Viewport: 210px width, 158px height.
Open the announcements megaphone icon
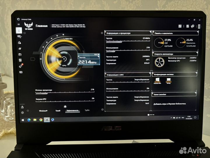(192, 26)
